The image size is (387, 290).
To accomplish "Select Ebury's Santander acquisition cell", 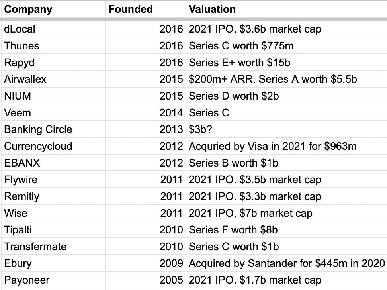I will 286,263.
